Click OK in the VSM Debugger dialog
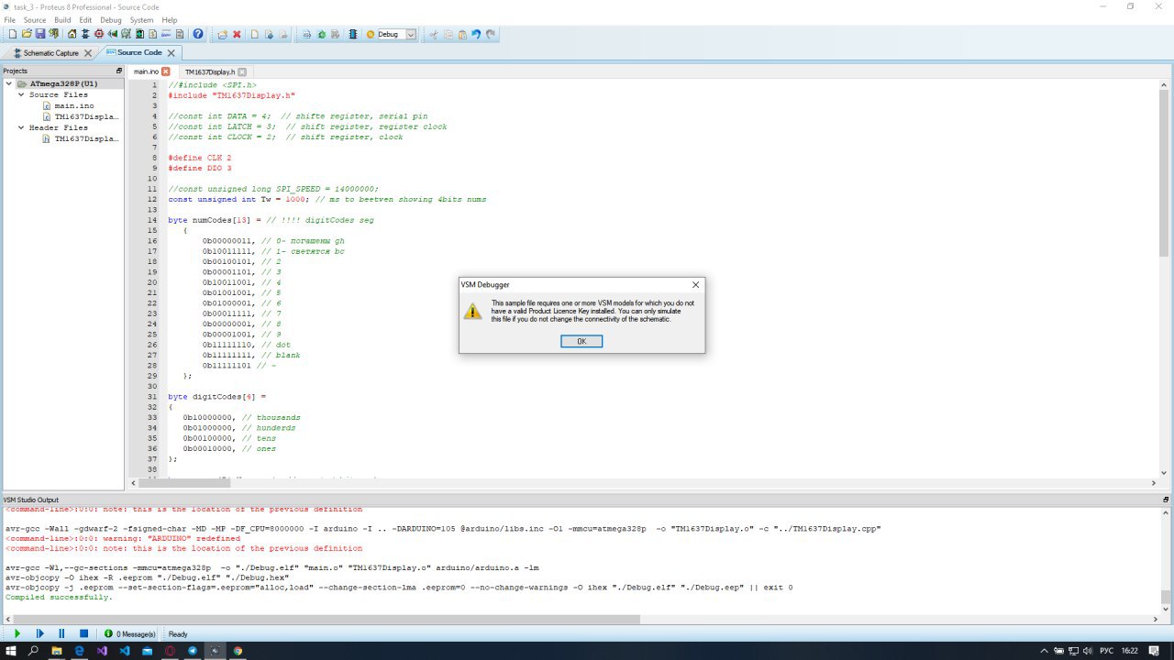This screenshot has width=1174, height=660. pos(581,341)
